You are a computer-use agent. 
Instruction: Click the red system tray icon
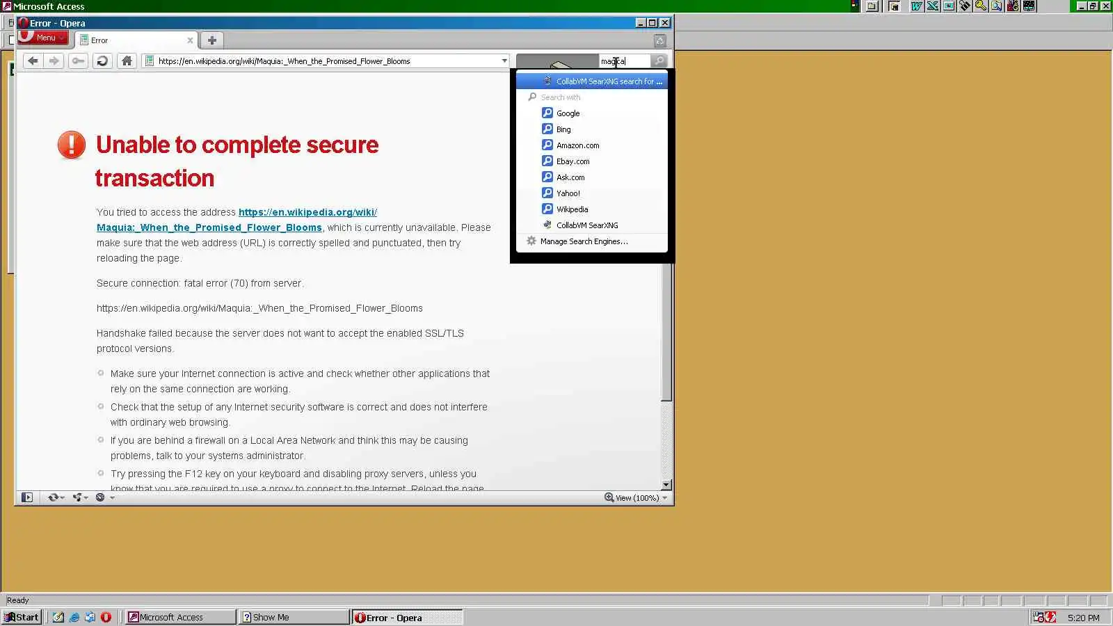coord(1050,617)
